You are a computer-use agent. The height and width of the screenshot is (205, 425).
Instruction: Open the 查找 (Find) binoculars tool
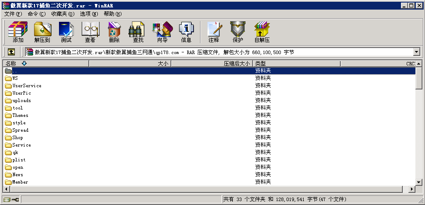click(x=138, y=31)
